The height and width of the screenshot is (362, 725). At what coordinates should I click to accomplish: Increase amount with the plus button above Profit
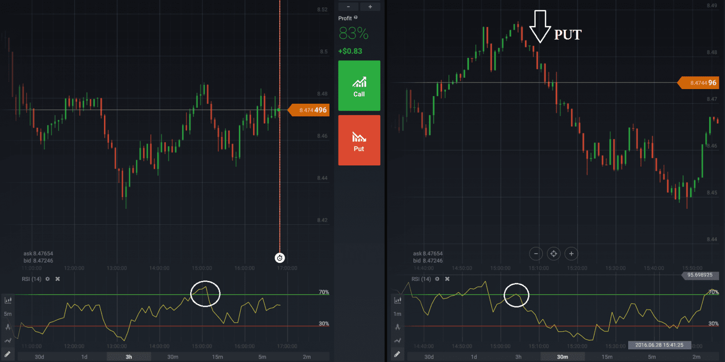[x=370, y=7]
